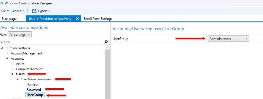Screen dimensions: 263x99
Task: Select the UserGroup setting in tree
Action: coord(35,95)
